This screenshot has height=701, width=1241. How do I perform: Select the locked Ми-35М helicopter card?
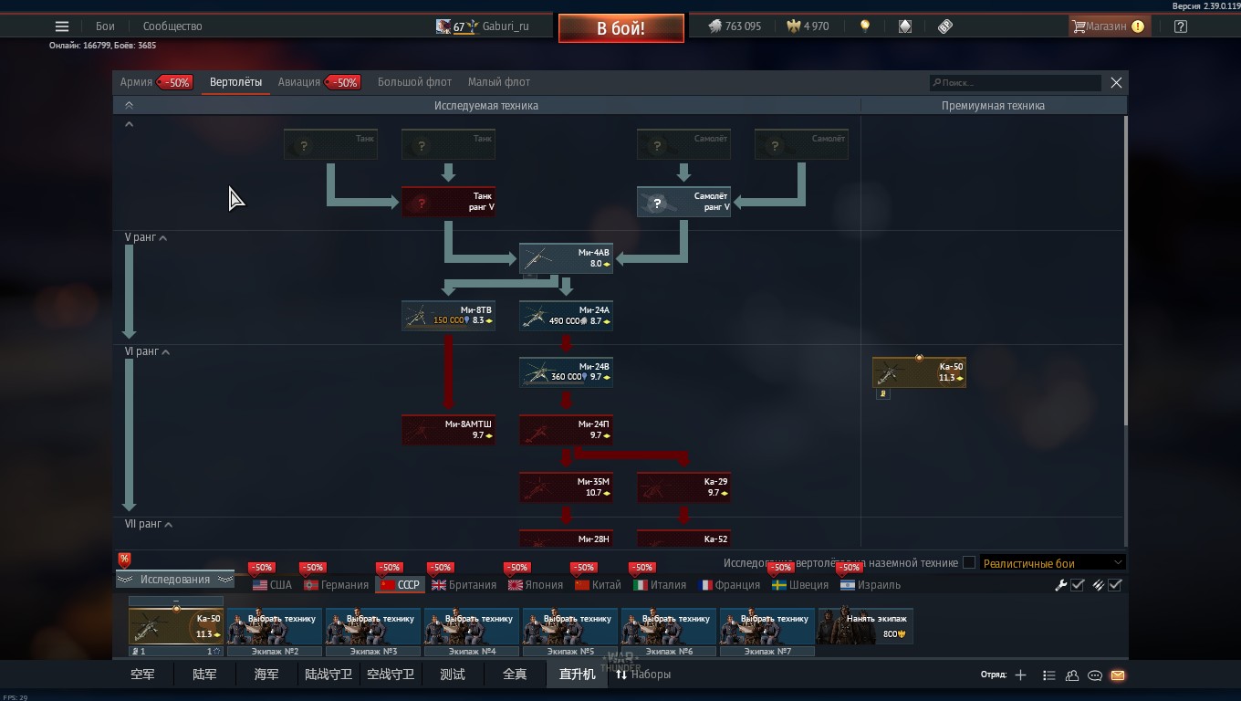click(566, 487)
